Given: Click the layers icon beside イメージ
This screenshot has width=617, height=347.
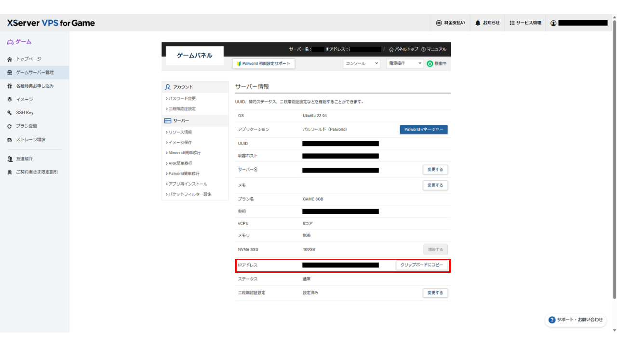Looking at the screenshot, I should 10,99.
